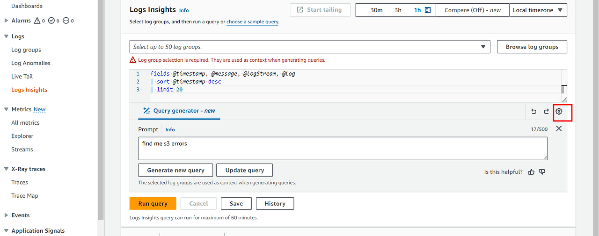Open query generator settings gear

559,111
